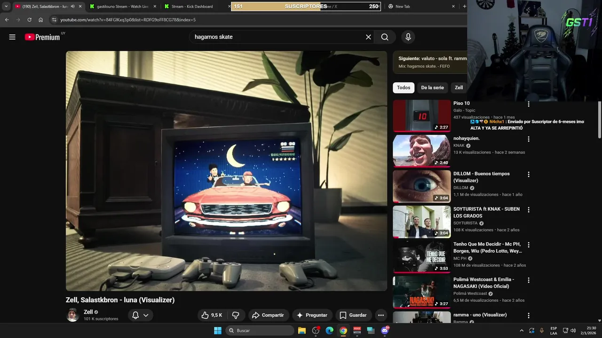The image size is (602, 338).
Task: Click the Windows Buscar search box
Action: pos(260,330)
